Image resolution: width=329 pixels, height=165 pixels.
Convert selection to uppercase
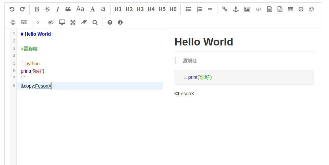tap(92, 9)
